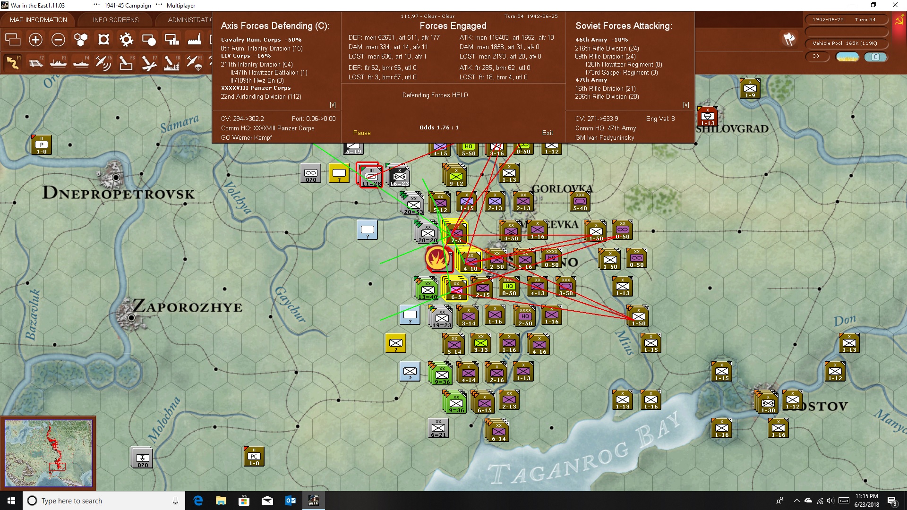Image resolution: width=907 pixels, height=510 pixels.
Task: Select the F1 move mode arrow icon
Action: click(x=13, y=62)
